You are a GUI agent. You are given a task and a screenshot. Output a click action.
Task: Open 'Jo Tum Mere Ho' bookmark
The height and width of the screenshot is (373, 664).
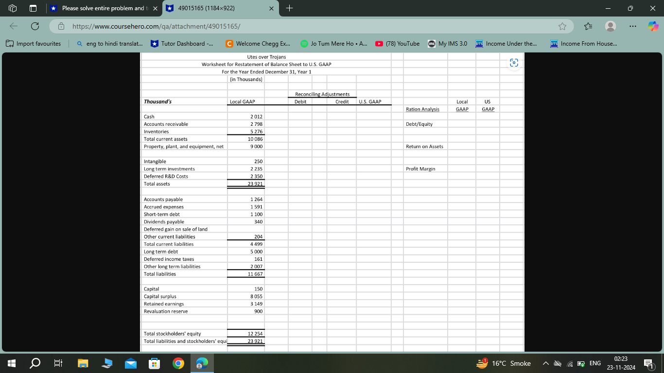tap(333, 43)
